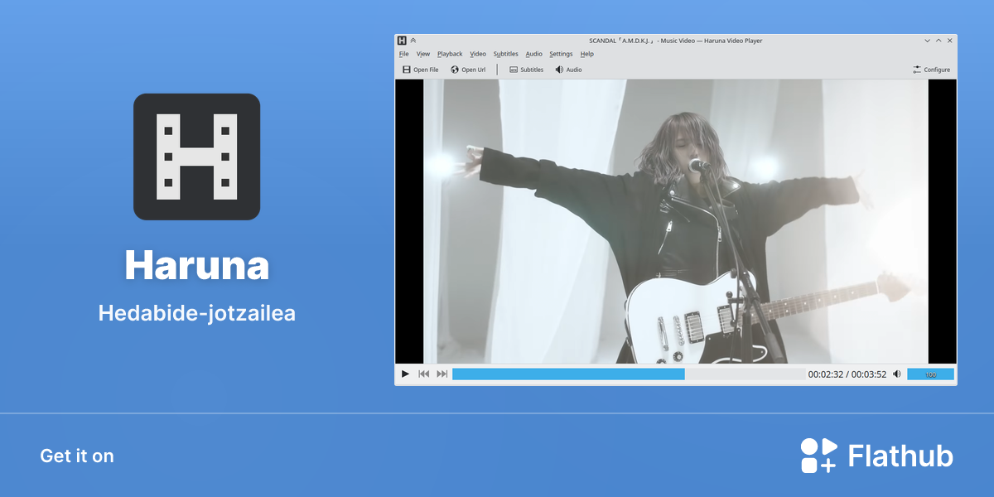
Task: Mute audio with speaker icon
Action: click(897, 374)
